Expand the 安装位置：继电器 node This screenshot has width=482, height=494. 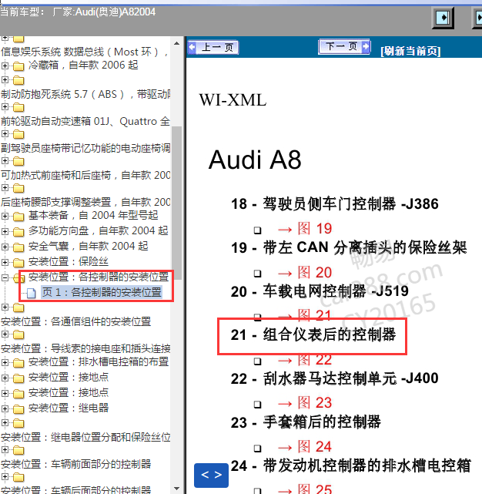pyautogui.click(x=5, y=409)
